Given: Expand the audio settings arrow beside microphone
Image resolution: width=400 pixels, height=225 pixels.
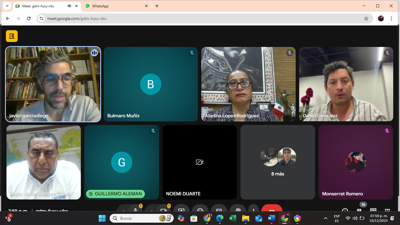Looking at the screenshot, I should pos(123,209).
